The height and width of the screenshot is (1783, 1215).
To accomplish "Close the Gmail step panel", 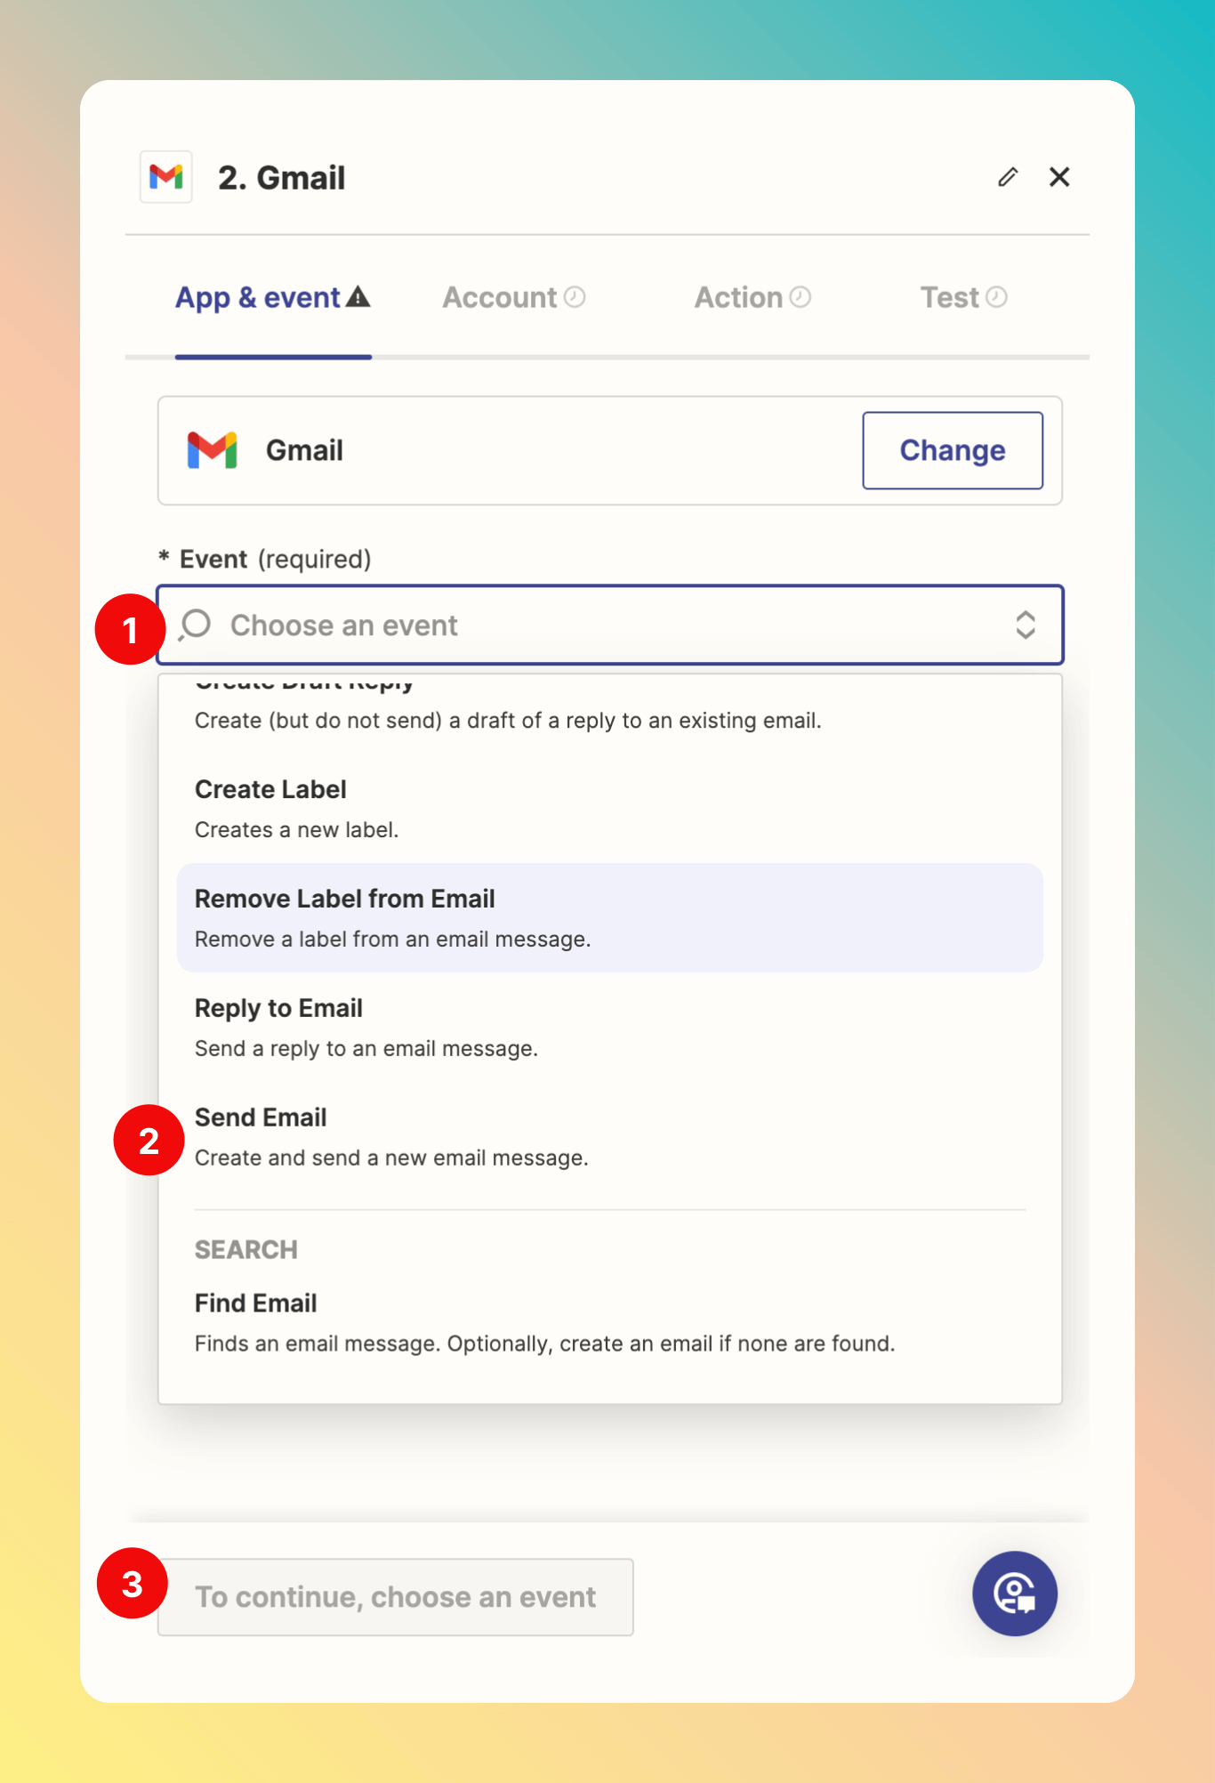I will 1059,177.
